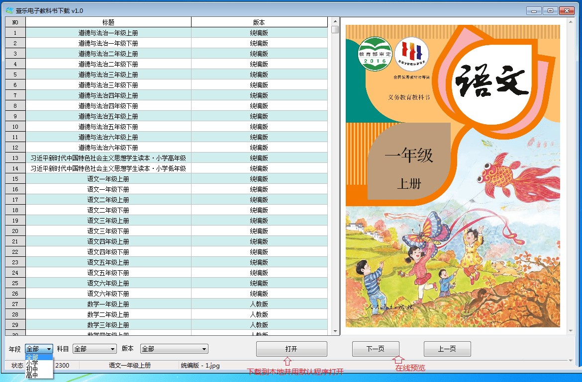Select row 语文一年级下册
The height and width of the screenshot is (382, 582).
(x=166, y=189)
